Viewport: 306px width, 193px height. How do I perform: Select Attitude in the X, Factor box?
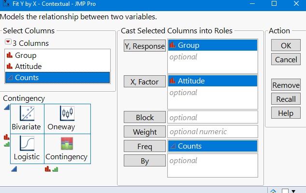pos(213,81)
